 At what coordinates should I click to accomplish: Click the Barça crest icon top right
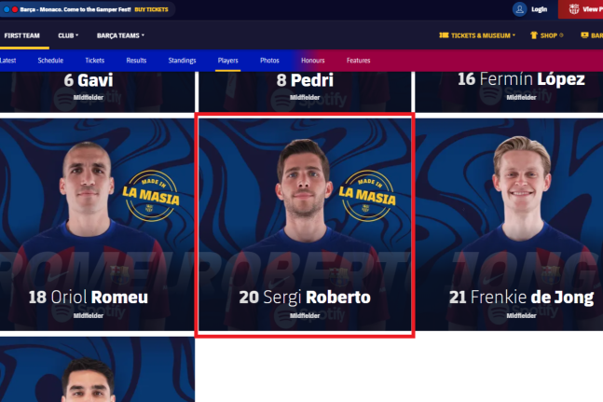[x=574, y=9]
